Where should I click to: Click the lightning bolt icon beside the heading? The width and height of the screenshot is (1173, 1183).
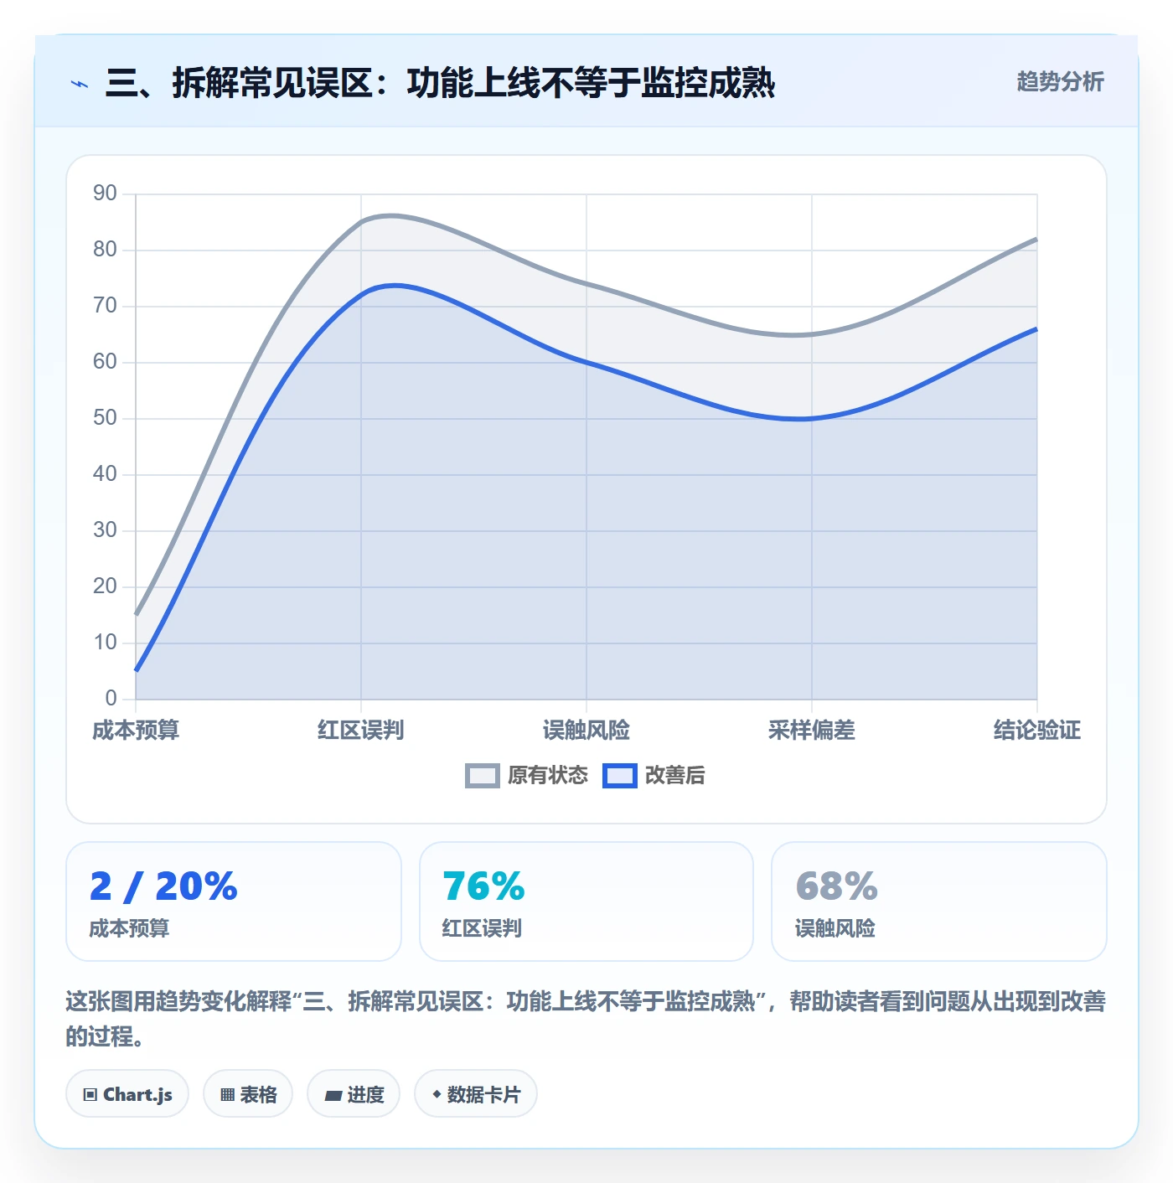[x=80, y=84]
